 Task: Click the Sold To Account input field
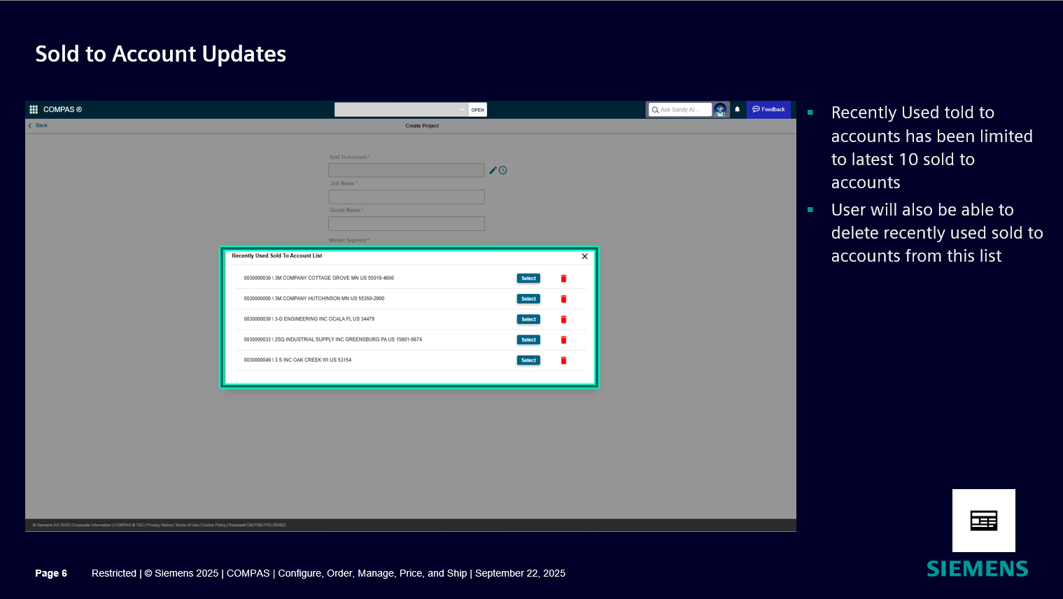click(407, 170)
